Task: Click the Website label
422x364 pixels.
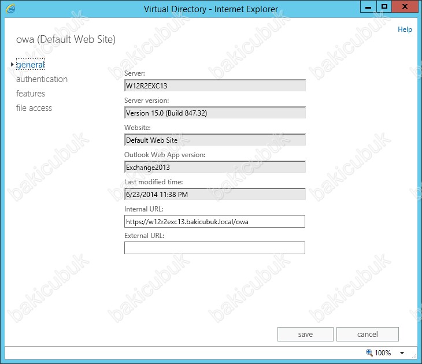Action: tap(138, 128)
